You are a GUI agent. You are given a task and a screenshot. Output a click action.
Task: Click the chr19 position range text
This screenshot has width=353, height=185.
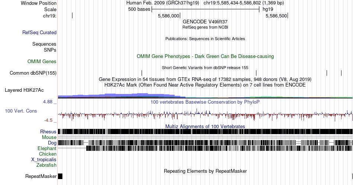pos(244,3)
